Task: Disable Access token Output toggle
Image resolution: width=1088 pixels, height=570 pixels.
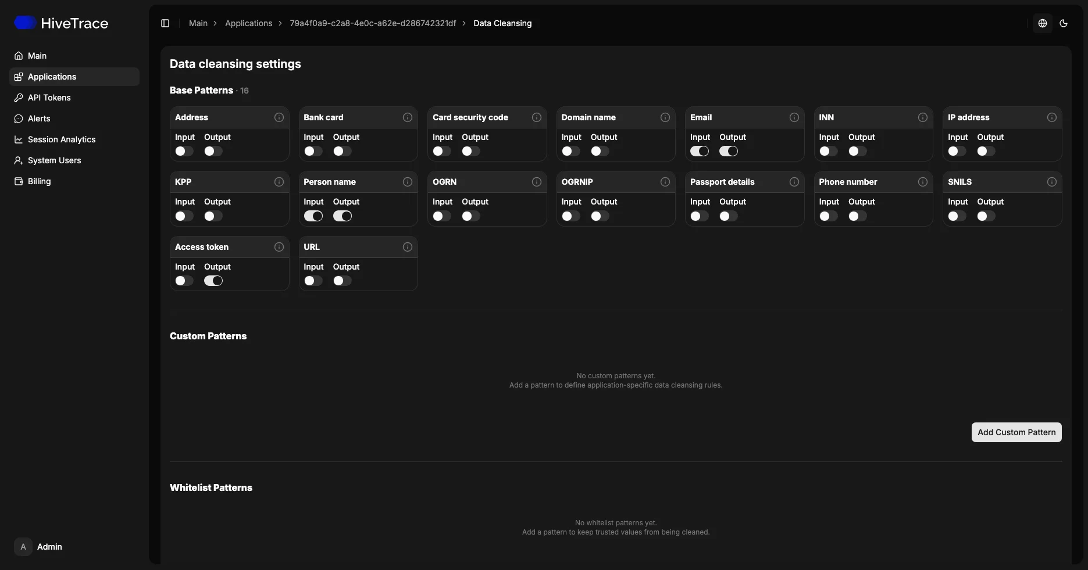Action: [213, 281]
